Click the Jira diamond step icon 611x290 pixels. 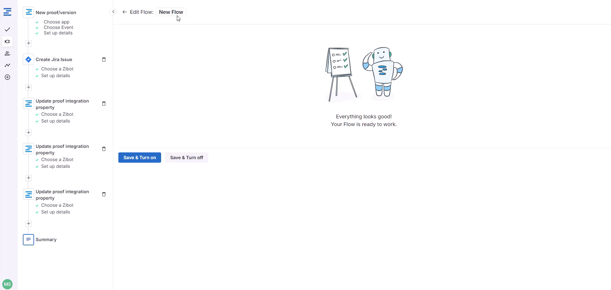pyautogui.click(x=28, y=59)
